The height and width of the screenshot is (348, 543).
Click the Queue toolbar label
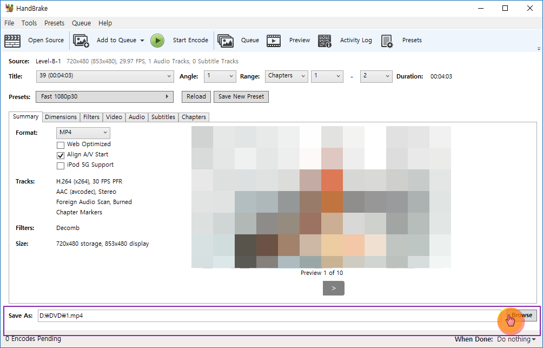(250, 41)
